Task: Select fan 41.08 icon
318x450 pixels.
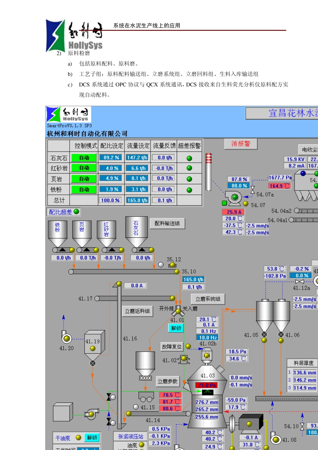Action: pos(275,438)
